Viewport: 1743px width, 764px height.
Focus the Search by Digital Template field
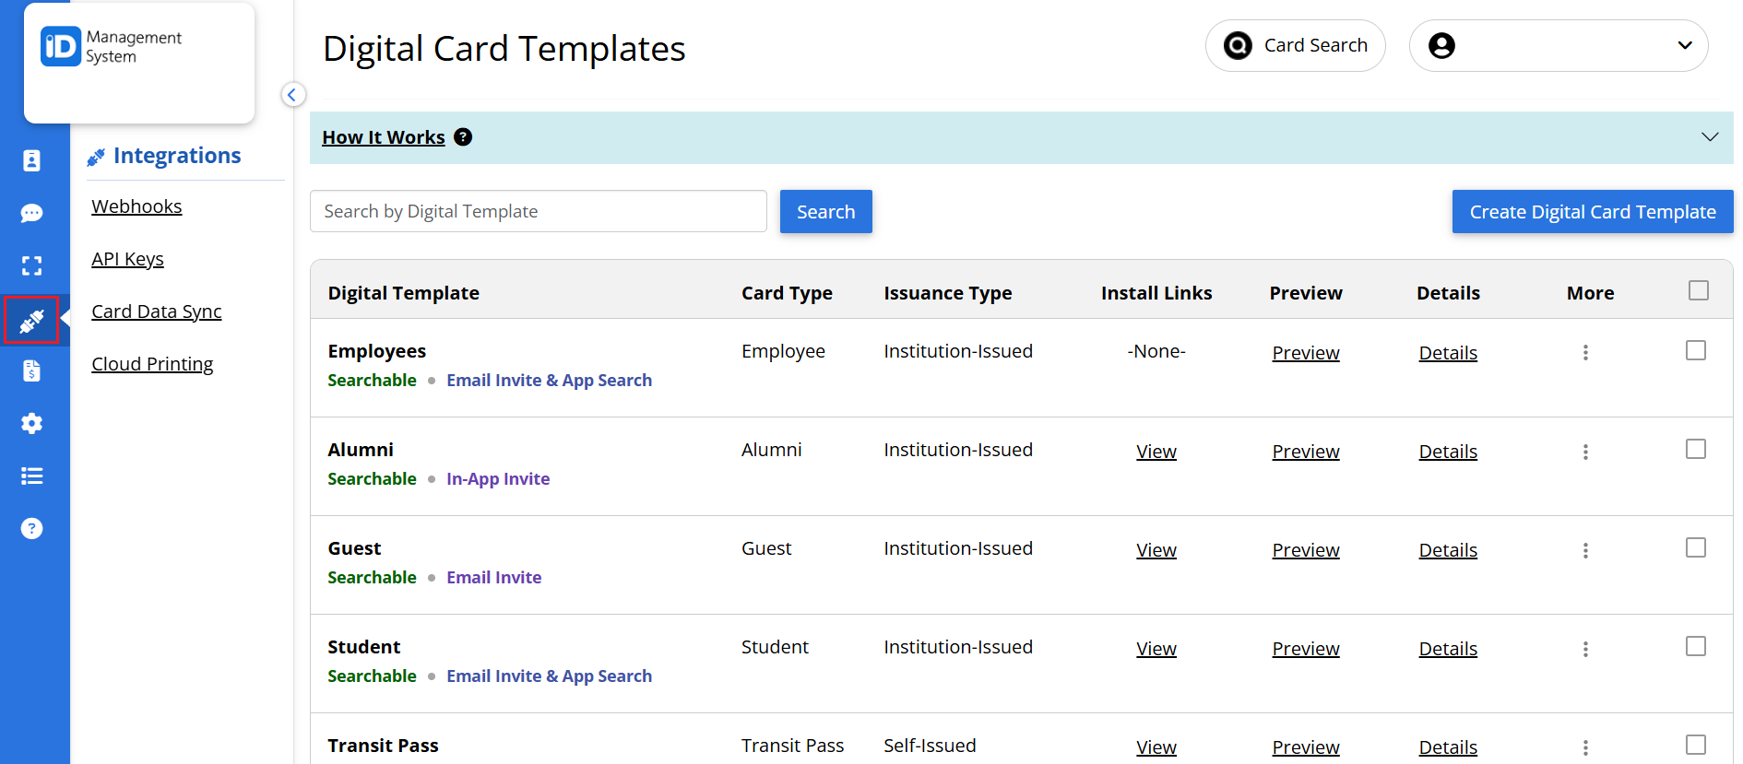click(x=538, y=211)
